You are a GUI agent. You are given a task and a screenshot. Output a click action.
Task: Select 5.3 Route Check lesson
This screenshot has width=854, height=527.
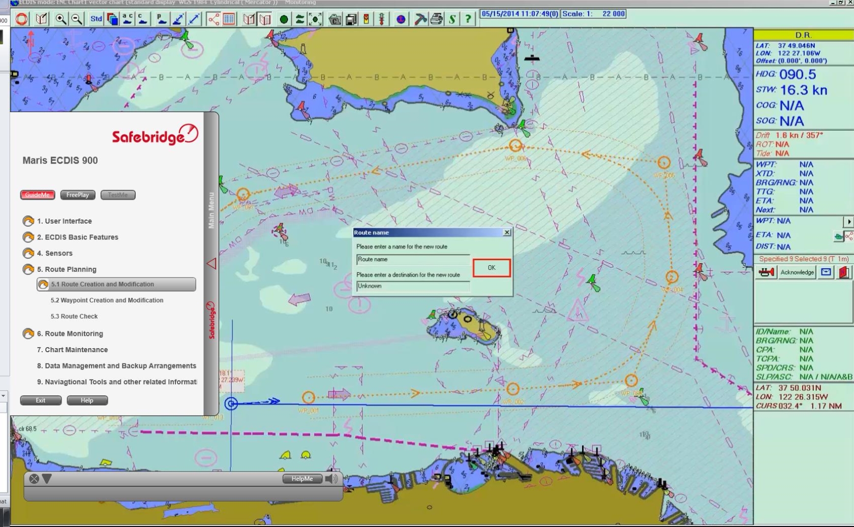point(74,316)
